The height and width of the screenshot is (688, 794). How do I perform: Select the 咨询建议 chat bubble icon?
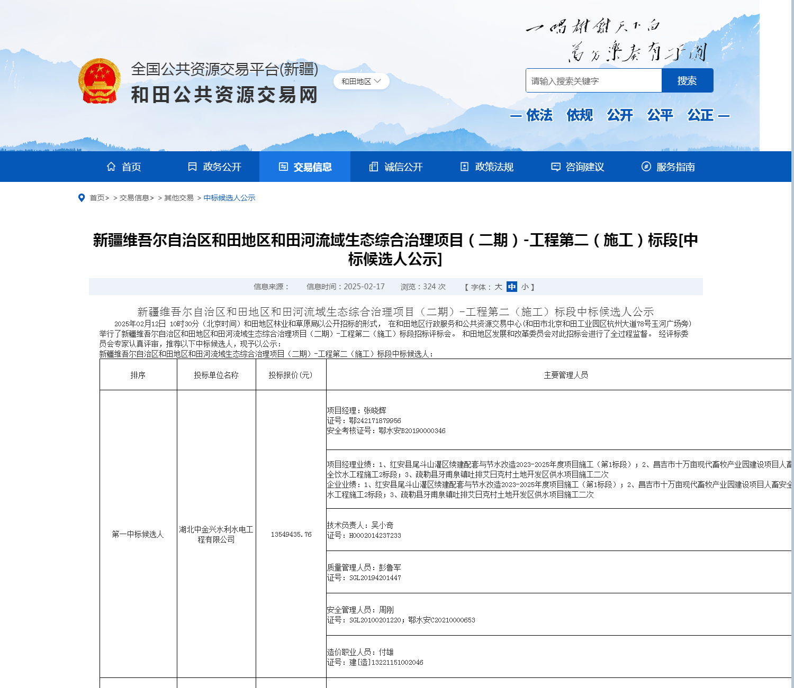tap(555, 166)
